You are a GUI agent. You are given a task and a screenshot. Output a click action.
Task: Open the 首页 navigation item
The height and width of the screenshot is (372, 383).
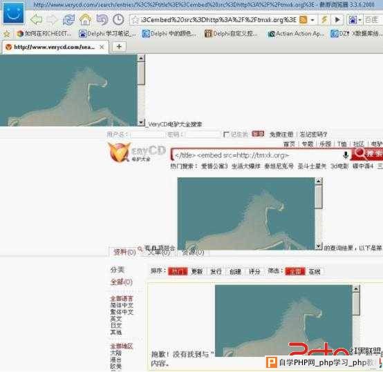click(289, 144)
